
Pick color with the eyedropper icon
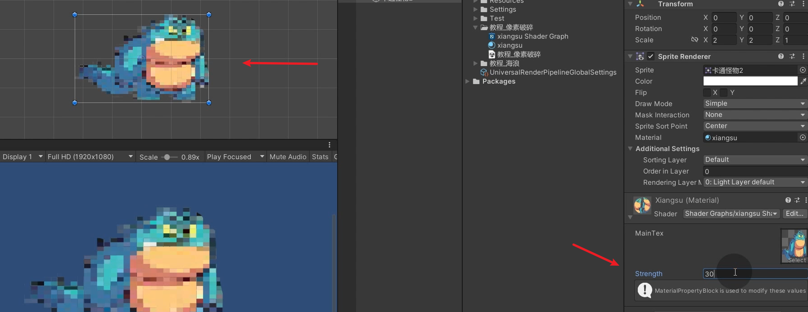[803, 81]
